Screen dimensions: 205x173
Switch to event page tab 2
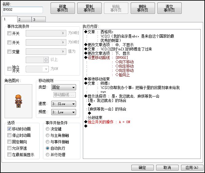point(24,20)
